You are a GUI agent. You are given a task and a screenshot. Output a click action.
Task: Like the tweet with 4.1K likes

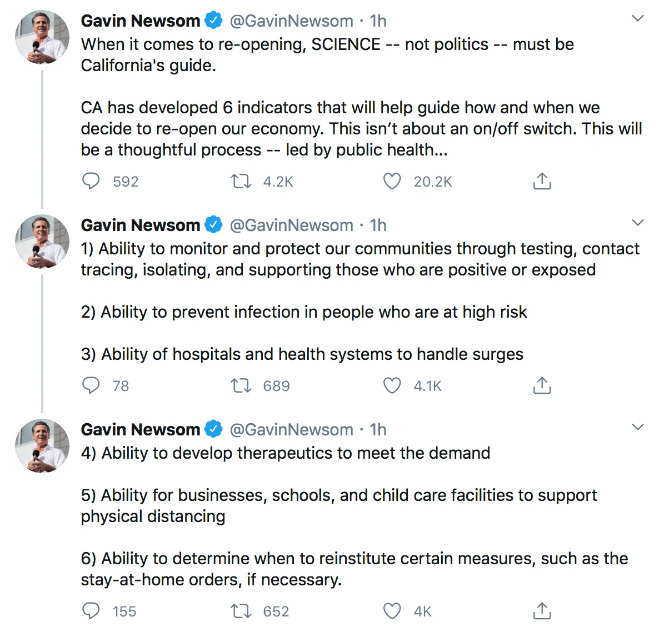click(392, 385)
